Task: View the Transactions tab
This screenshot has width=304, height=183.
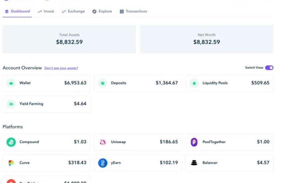Action: coord(133,11)
